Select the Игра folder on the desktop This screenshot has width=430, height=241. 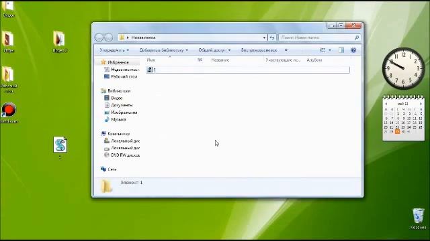coord(8,42)
